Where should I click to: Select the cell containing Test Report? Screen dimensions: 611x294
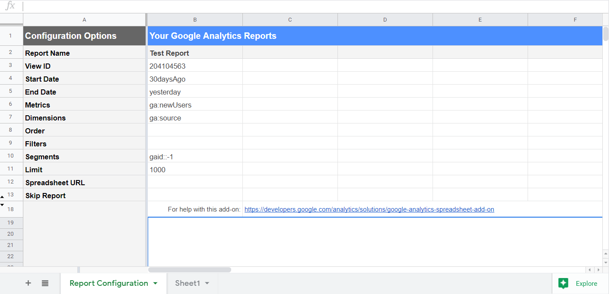click(x=195, y=53)
